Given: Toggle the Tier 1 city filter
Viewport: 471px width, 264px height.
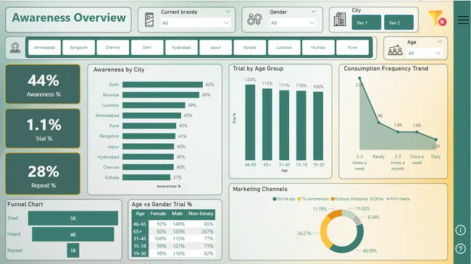Looking at the screenshot, I should coord(366,22).
